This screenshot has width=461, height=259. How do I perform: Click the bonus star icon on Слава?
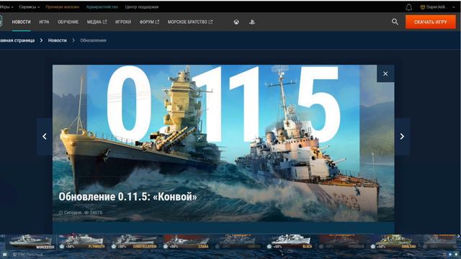pos(166,246)
